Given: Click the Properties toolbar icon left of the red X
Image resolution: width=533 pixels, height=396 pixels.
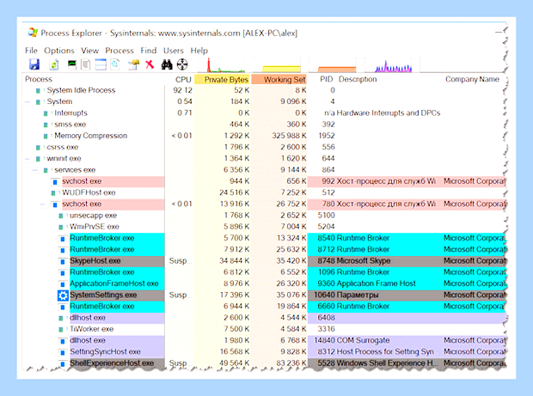Looking at the screenshot, I should pos(133,64).
